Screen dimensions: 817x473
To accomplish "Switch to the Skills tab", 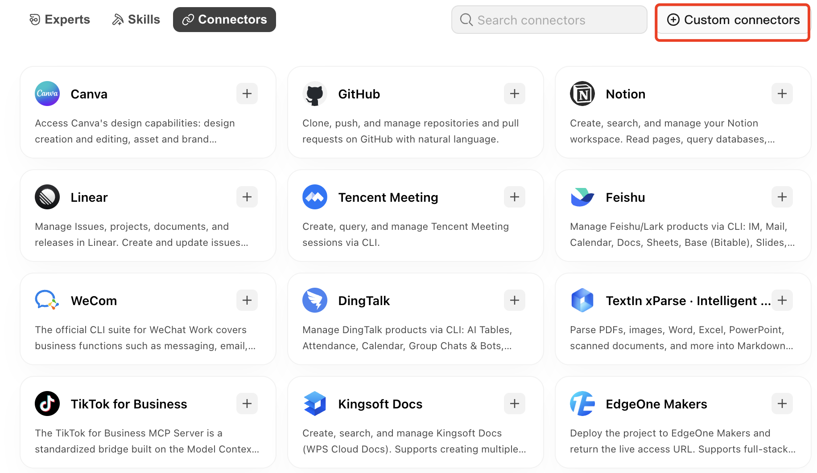I will [136, 20].
